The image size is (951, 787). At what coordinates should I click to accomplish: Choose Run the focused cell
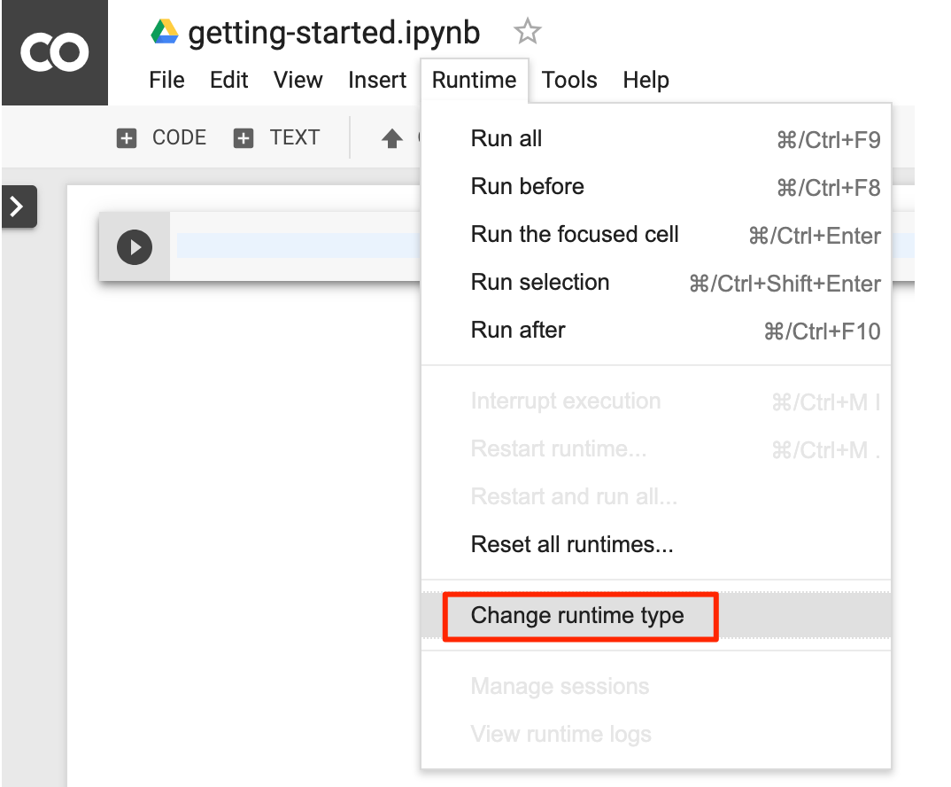pos(575,235)
